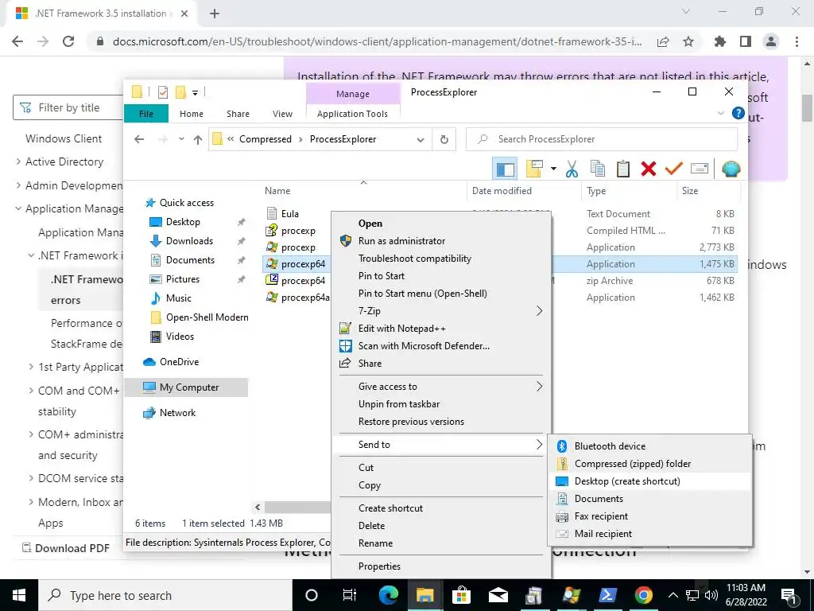
Task: Click the Search ProcessExplorer field
Action: [603, 139]
